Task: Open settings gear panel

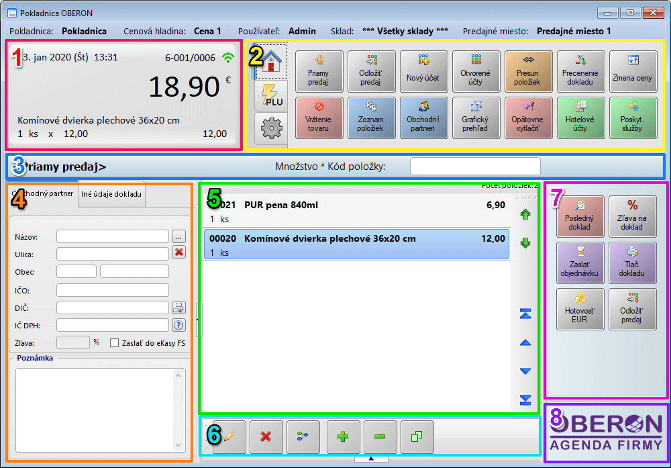Action: tap(271, 128)
